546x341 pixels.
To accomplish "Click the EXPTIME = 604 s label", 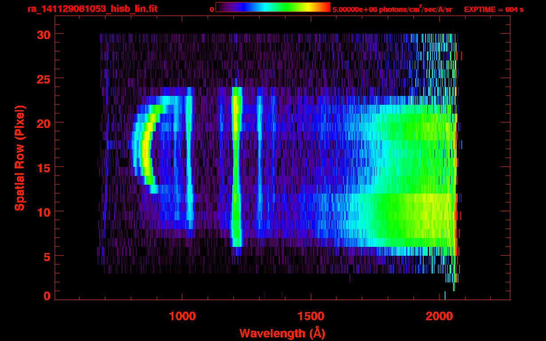I will tap(494, 9).
